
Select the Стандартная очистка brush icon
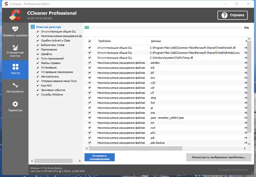(x=15, y=47)
